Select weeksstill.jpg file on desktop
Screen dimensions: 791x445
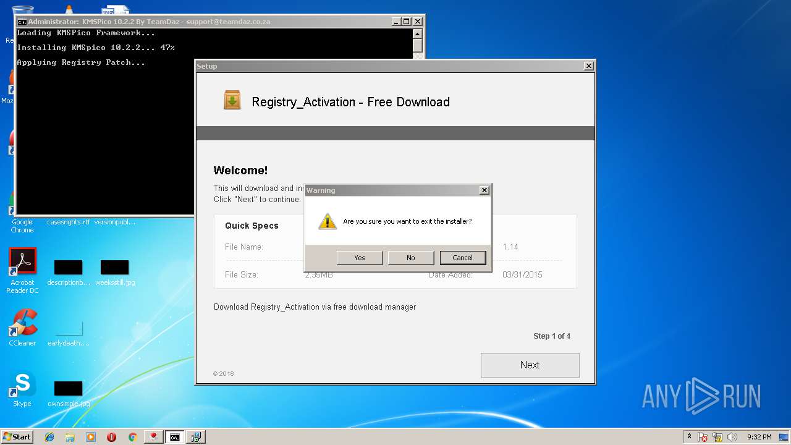click(x=114, y=273)
